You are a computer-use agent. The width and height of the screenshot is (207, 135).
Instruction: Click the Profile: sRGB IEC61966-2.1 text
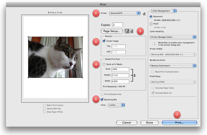coord(167,20)
